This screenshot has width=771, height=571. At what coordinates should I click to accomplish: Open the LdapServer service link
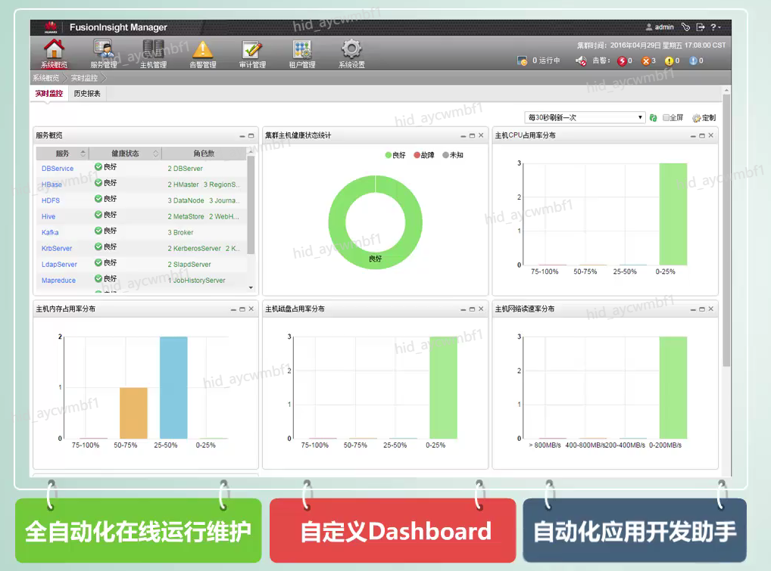tap(60, 264)
